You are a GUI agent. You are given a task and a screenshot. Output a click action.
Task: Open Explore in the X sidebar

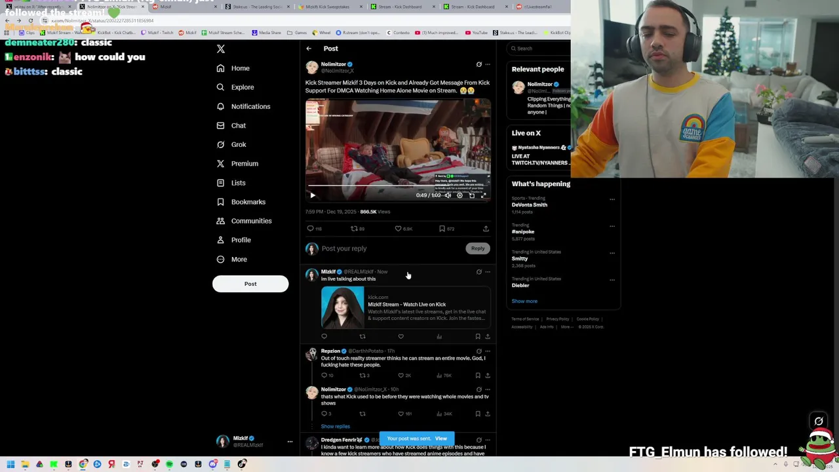point(235,87)
